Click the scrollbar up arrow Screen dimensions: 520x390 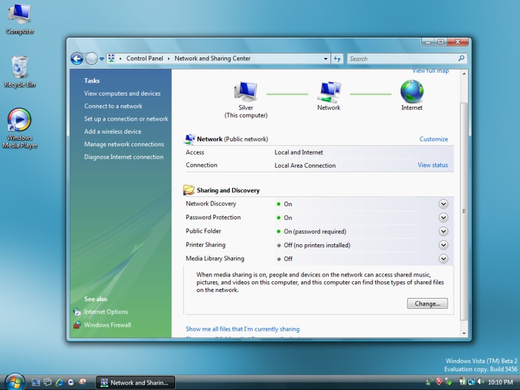(464, 73)
